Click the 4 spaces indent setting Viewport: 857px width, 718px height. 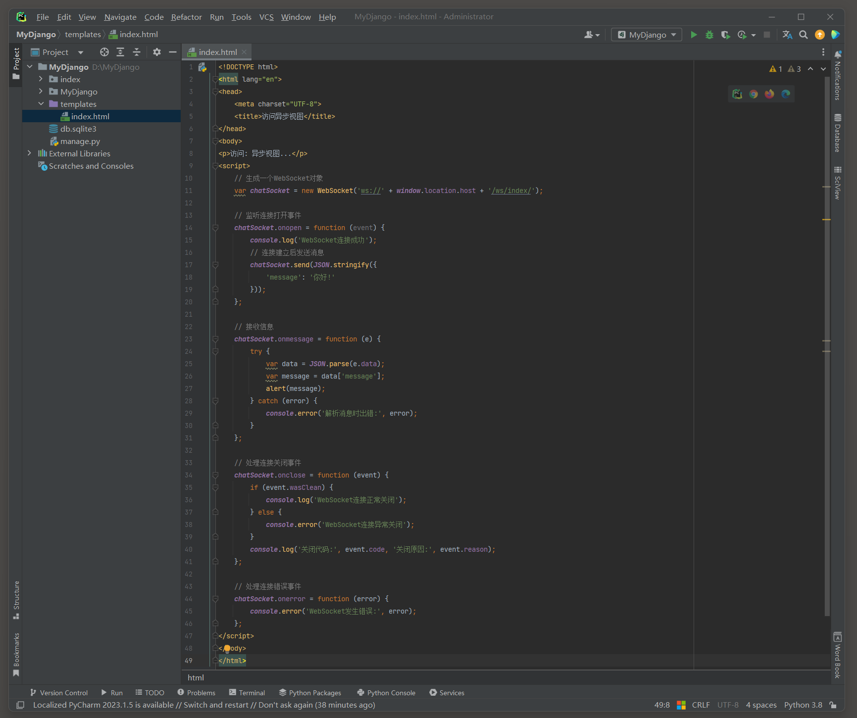coord(761,705)
